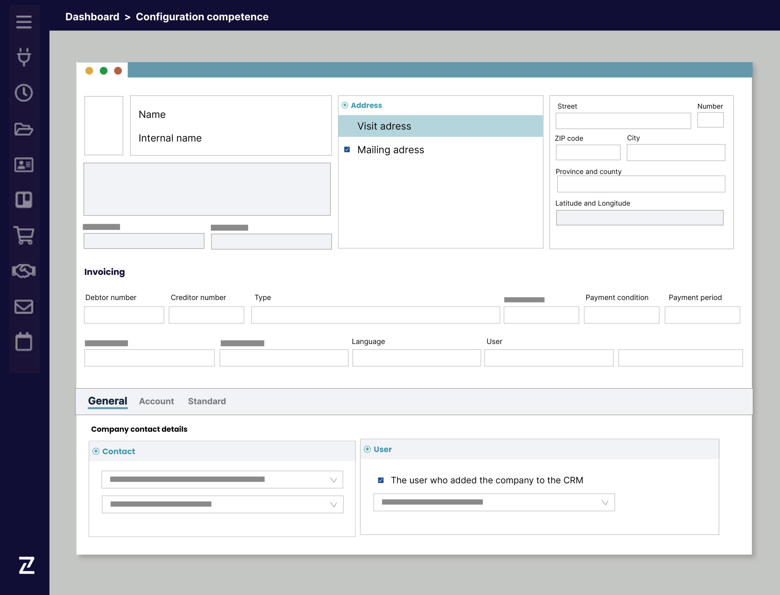Open the second dropdown in Contact panel
Screen dimensions: 780x595
point(222,504)
